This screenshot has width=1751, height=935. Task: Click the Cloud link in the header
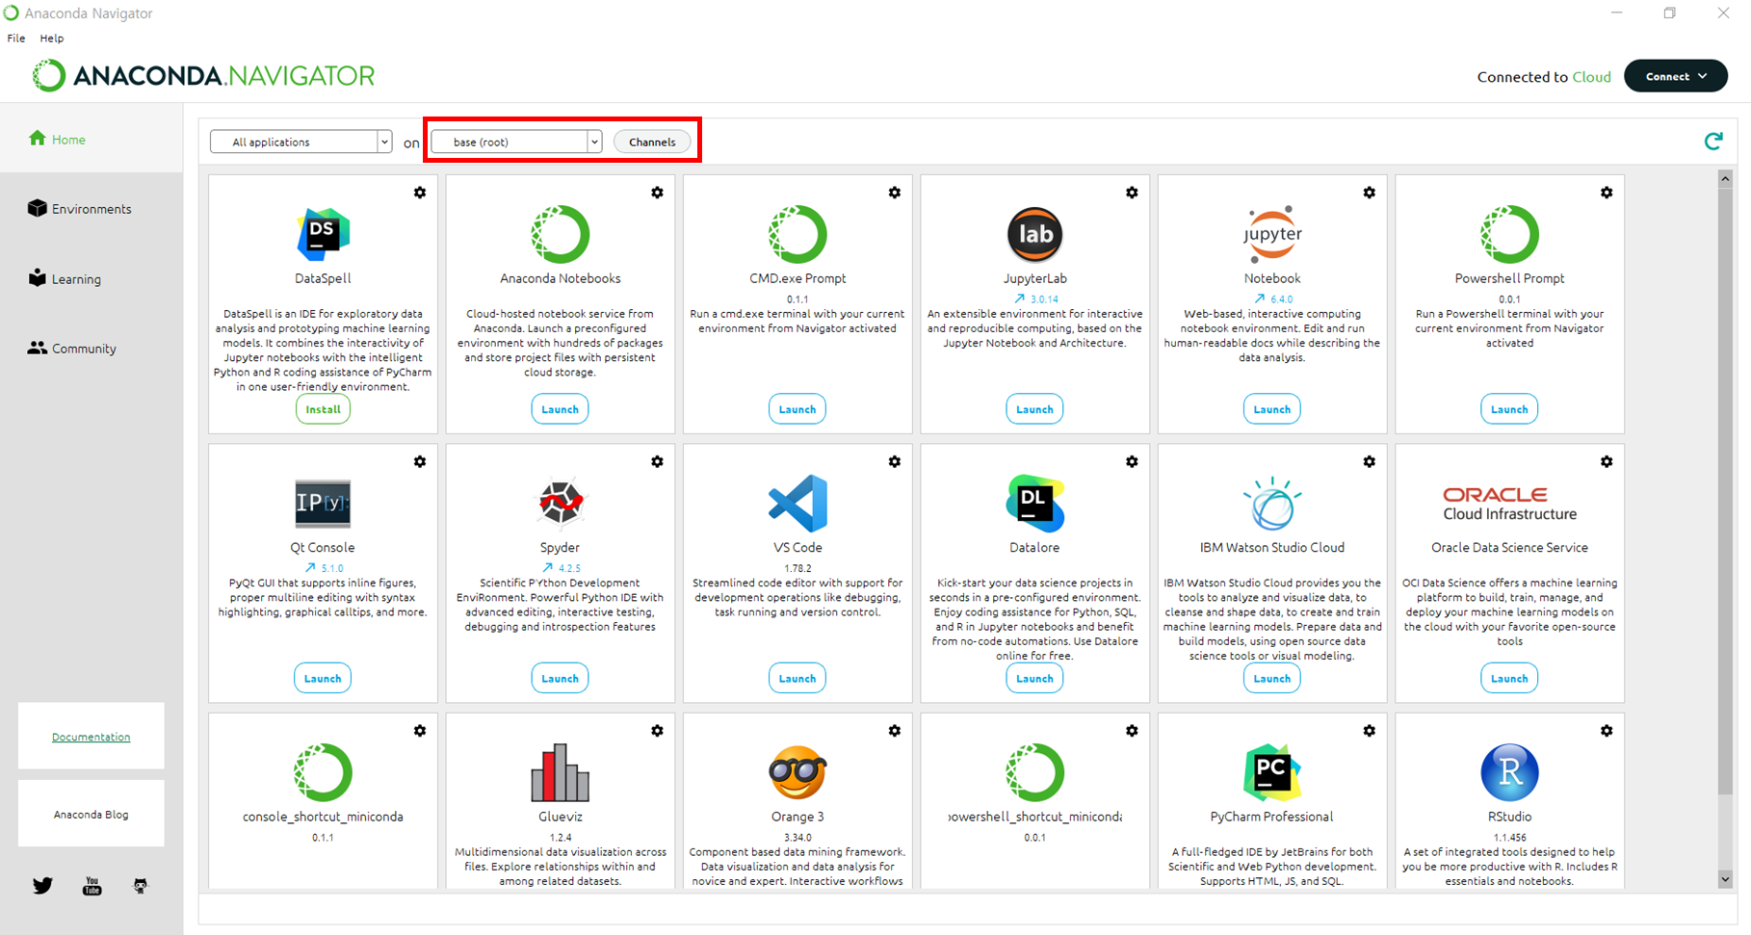[x=1591, y=77]
